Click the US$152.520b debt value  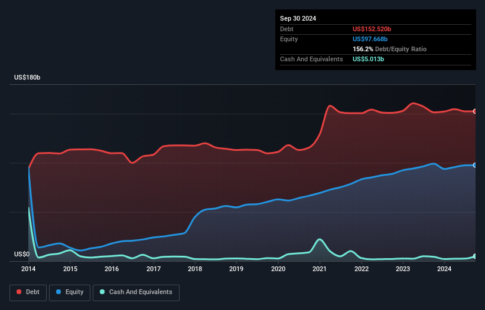[x=372, y=29]
